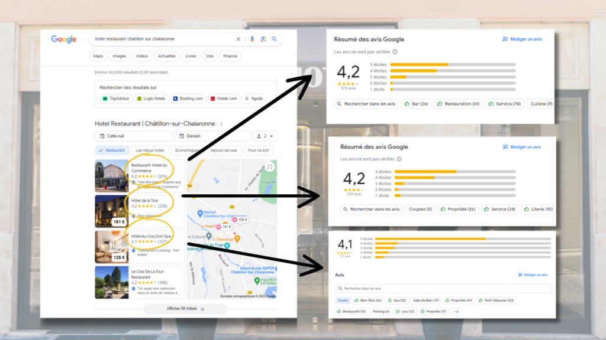Open the Cette nuit check-in date picker
Viewport: 606px width, 340px height.
(x=133, y=136)
